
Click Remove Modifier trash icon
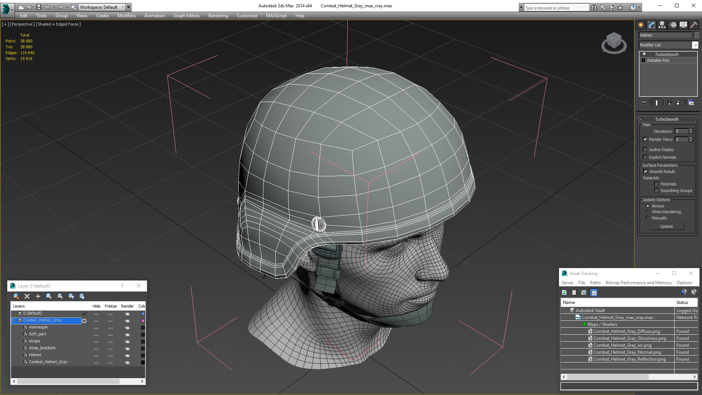coord(678,103)
